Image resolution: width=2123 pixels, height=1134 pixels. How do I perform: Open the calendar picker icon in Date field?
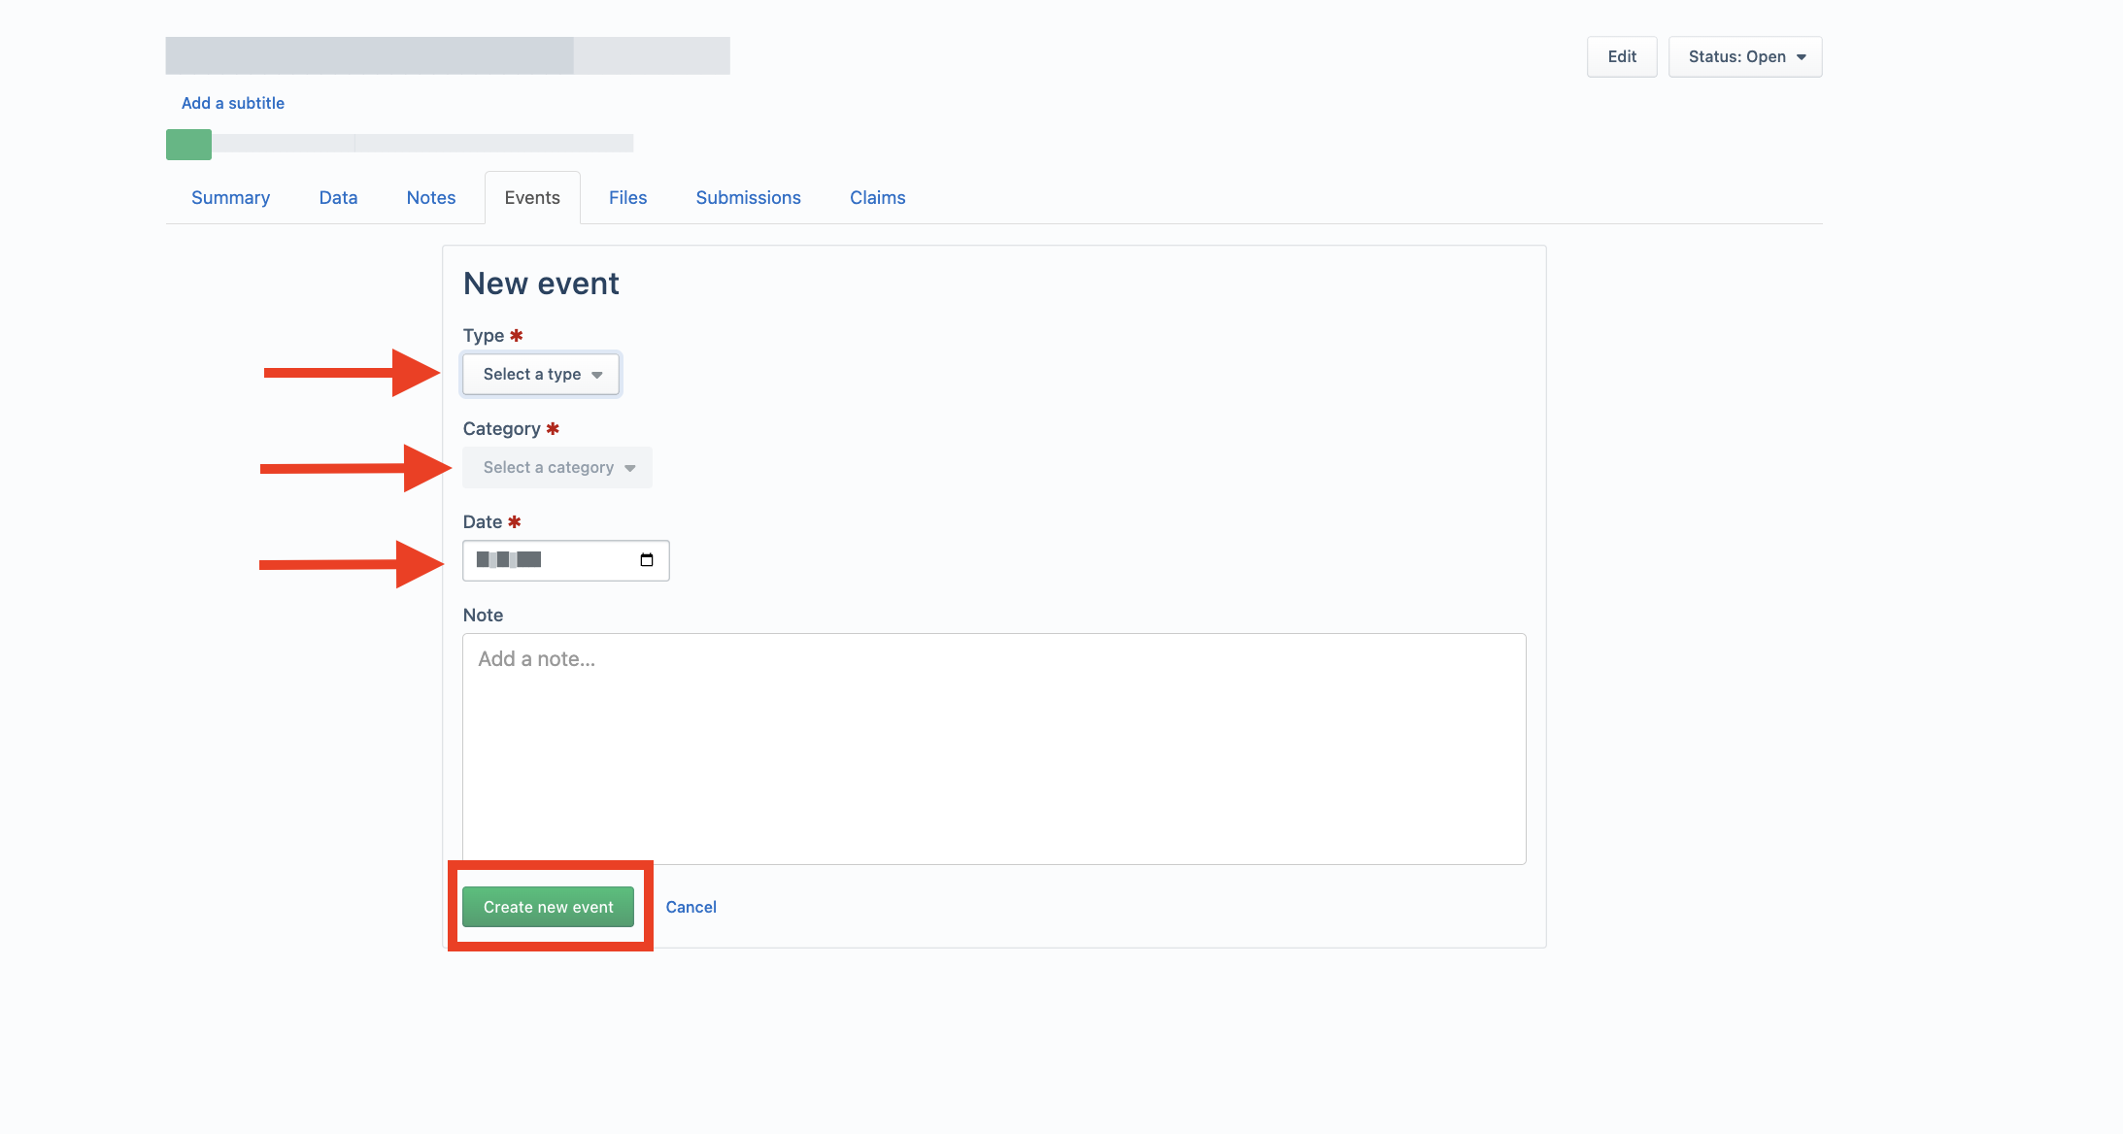[x=647, y=560]
